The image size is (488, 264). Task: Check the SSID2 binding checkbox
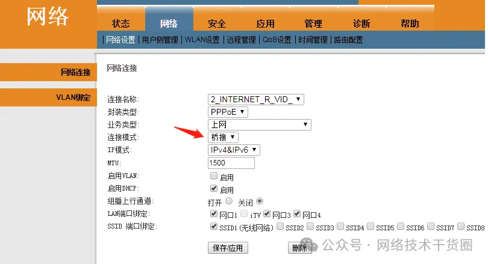coord(280,226)
